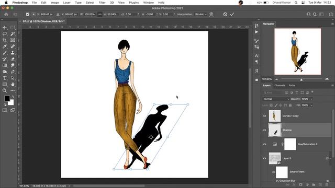
Task: Open the File menu
Action: coord(34,3)
